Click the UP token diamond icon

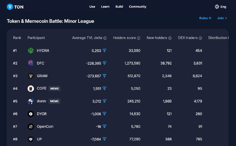(x=31, y=139)
